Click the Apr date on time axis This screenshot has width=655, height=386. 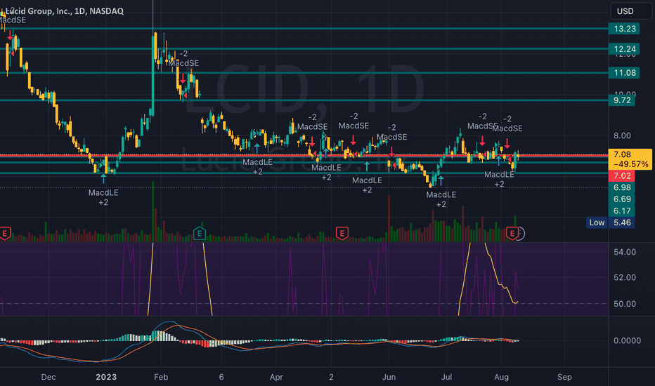[276, 377]
